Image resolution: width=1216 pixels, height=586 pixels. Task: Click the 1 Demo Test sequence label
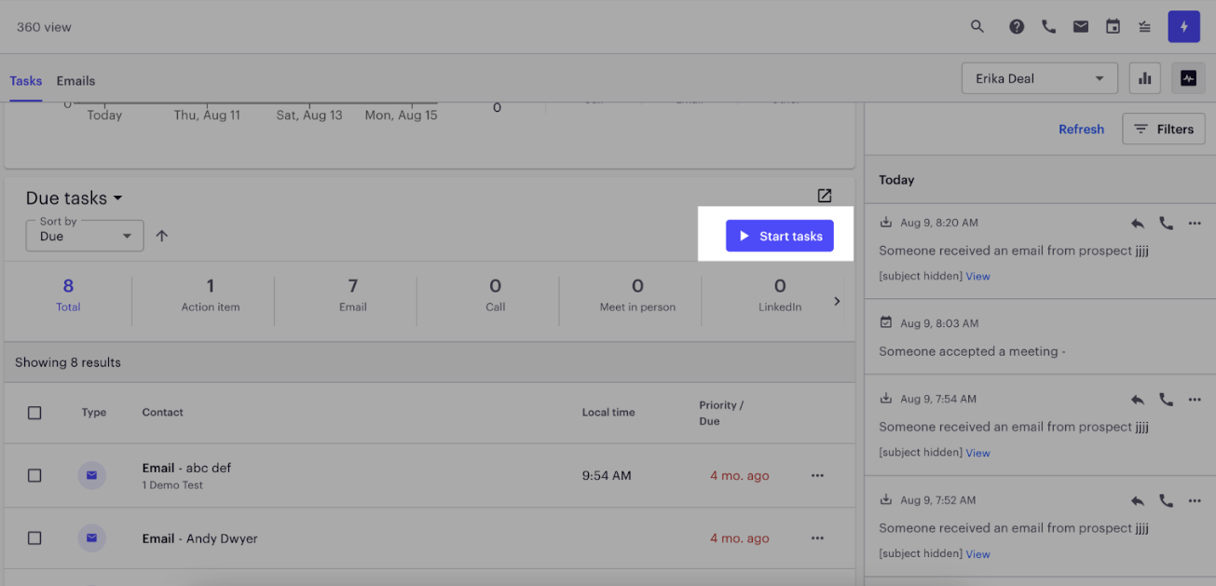[x=172, y=485]
